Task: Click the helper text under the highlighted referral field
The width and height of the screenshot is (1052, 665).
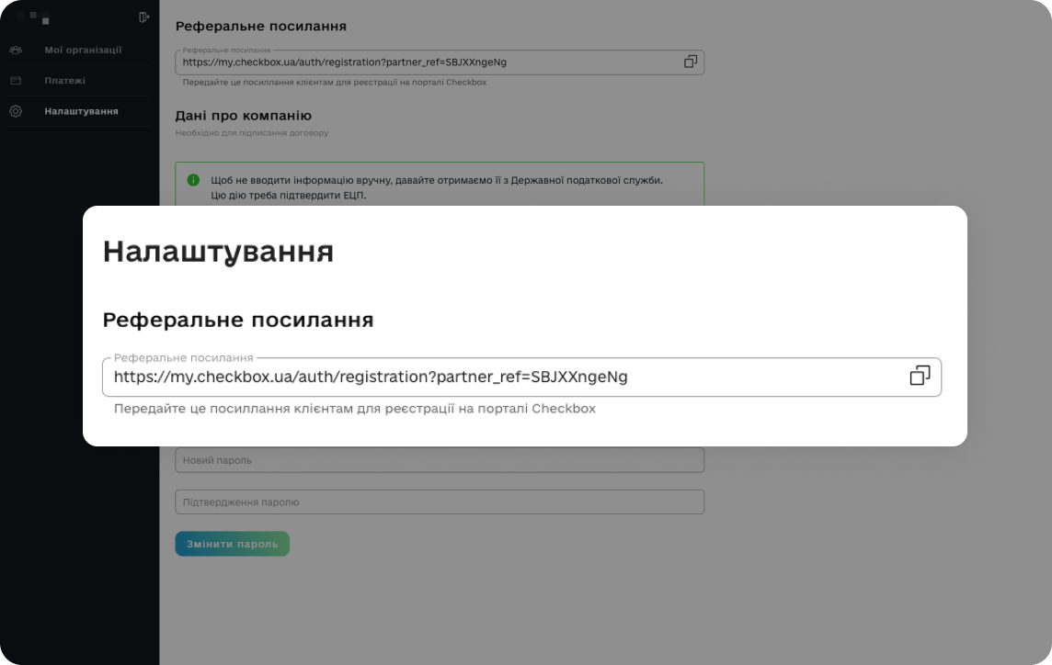Action: [x=354, y=409]
